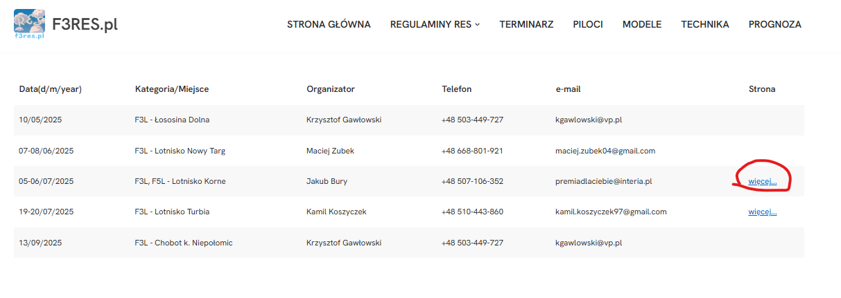This screenshot has width=841, height=298.
Task: Click the F3RES.pl cloud logo icon
Action: pos(29,24)
